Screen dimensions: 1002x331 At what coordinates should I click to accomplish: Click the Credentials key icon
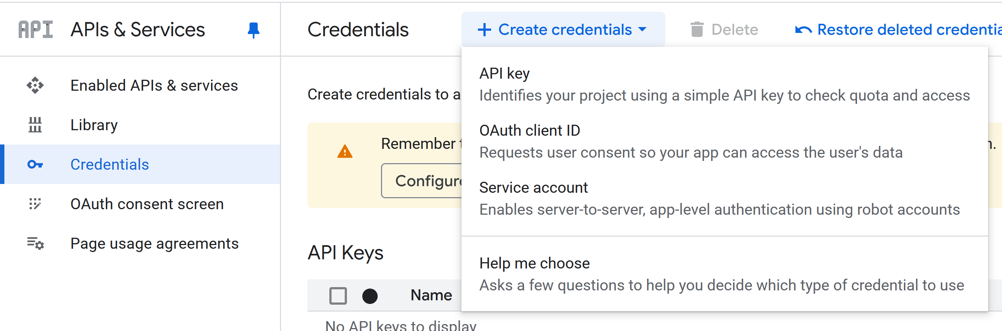[x=35, y=165]
